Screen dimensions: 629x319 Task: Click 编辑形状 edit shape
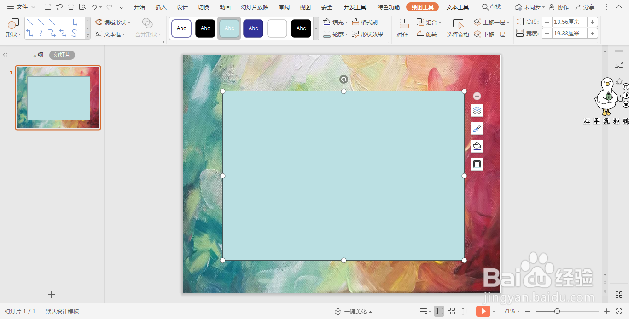tap(113, 22)
